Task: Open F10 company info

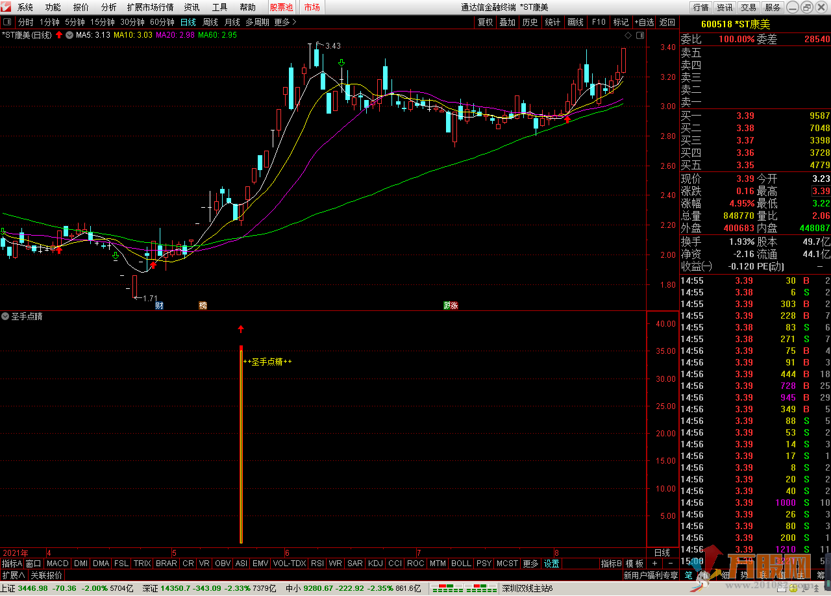Action: [599, 22]
